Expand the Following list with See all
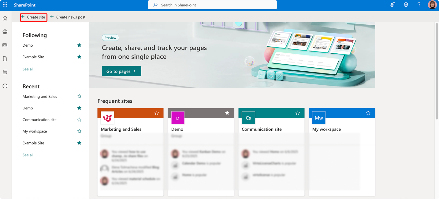Screen dimensions: 439x199 tap(28, 69)
